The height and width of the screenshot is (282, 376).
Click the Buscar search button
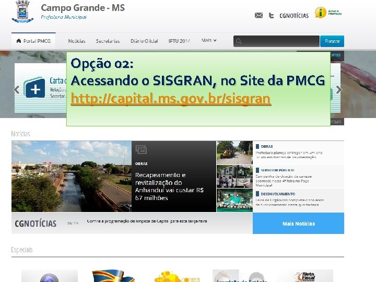coord(332,41)
